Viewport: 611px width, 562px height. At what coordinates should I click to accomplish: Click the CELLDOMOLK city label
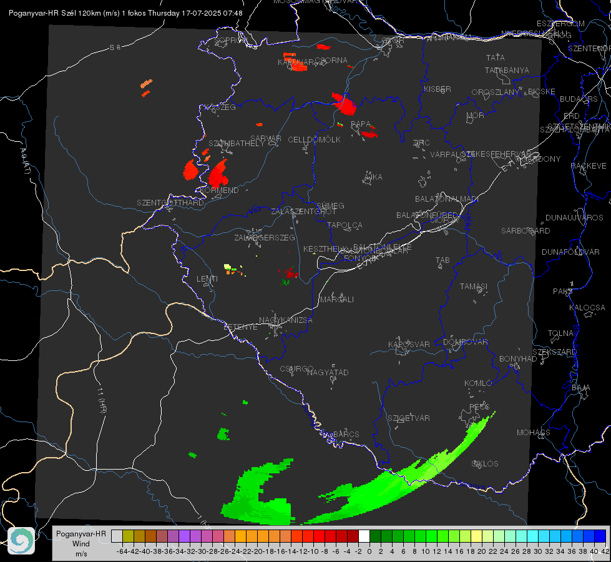(x=314, y=140)
